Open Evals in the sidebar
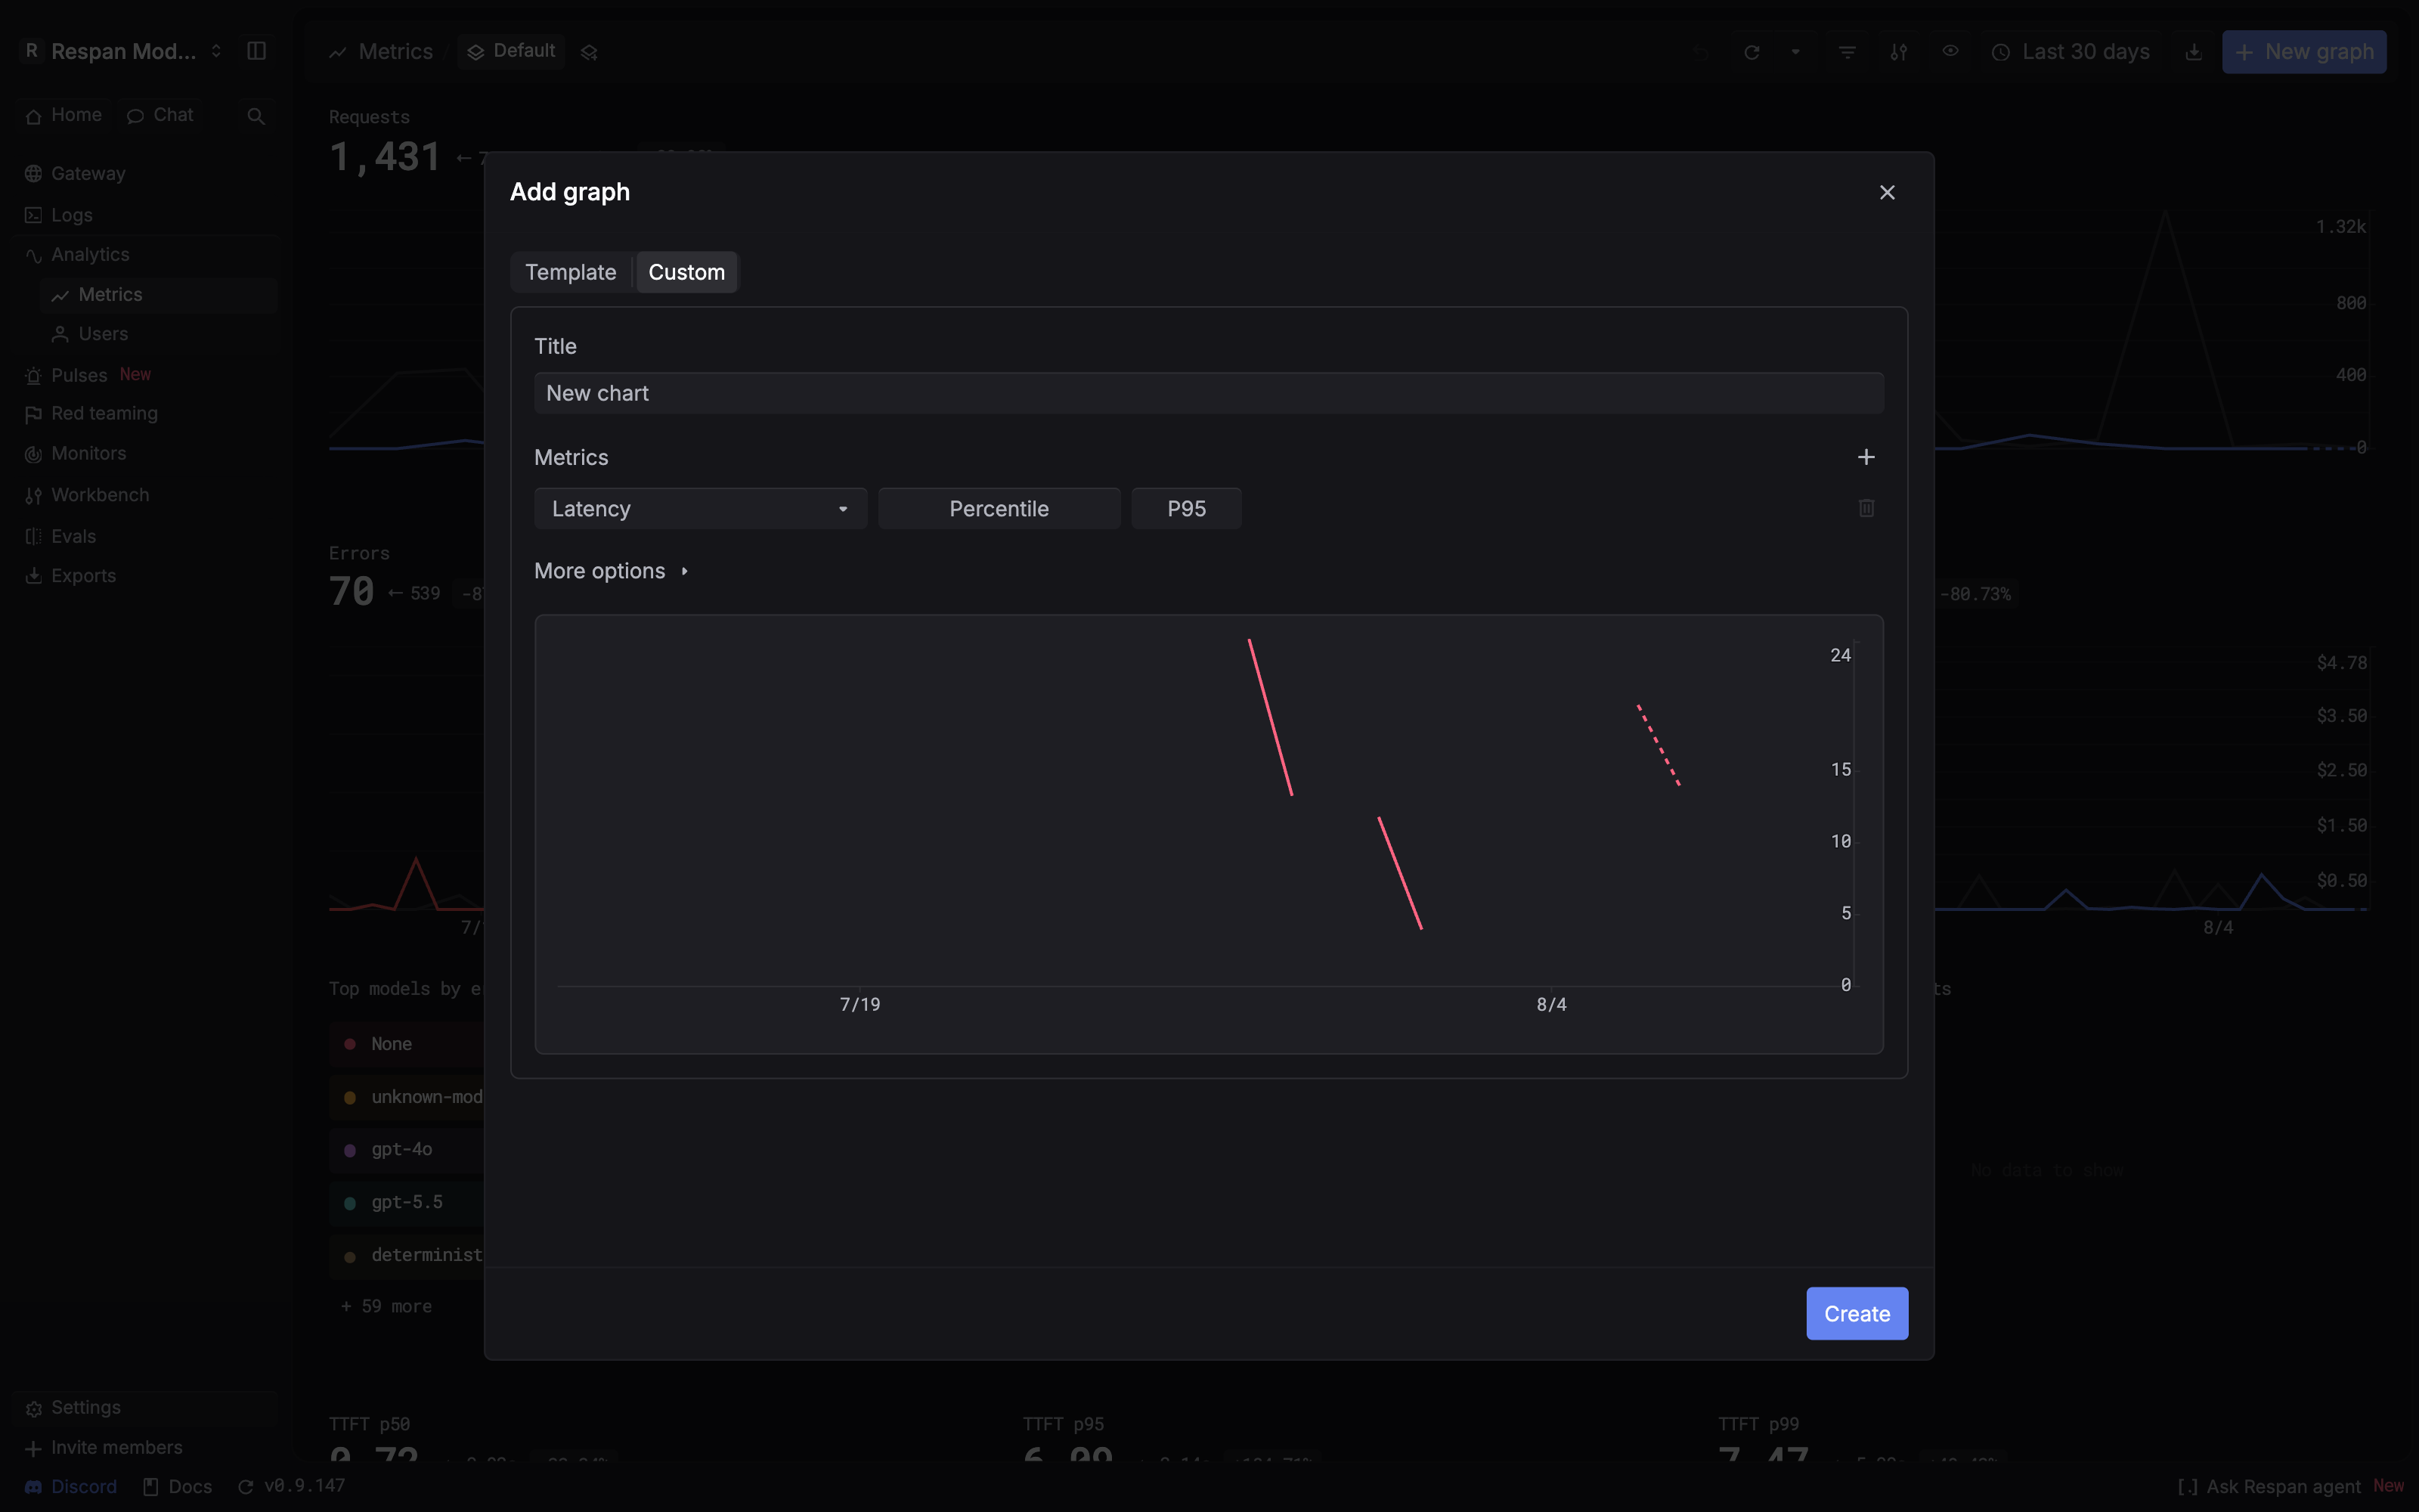 coord(147,536)
